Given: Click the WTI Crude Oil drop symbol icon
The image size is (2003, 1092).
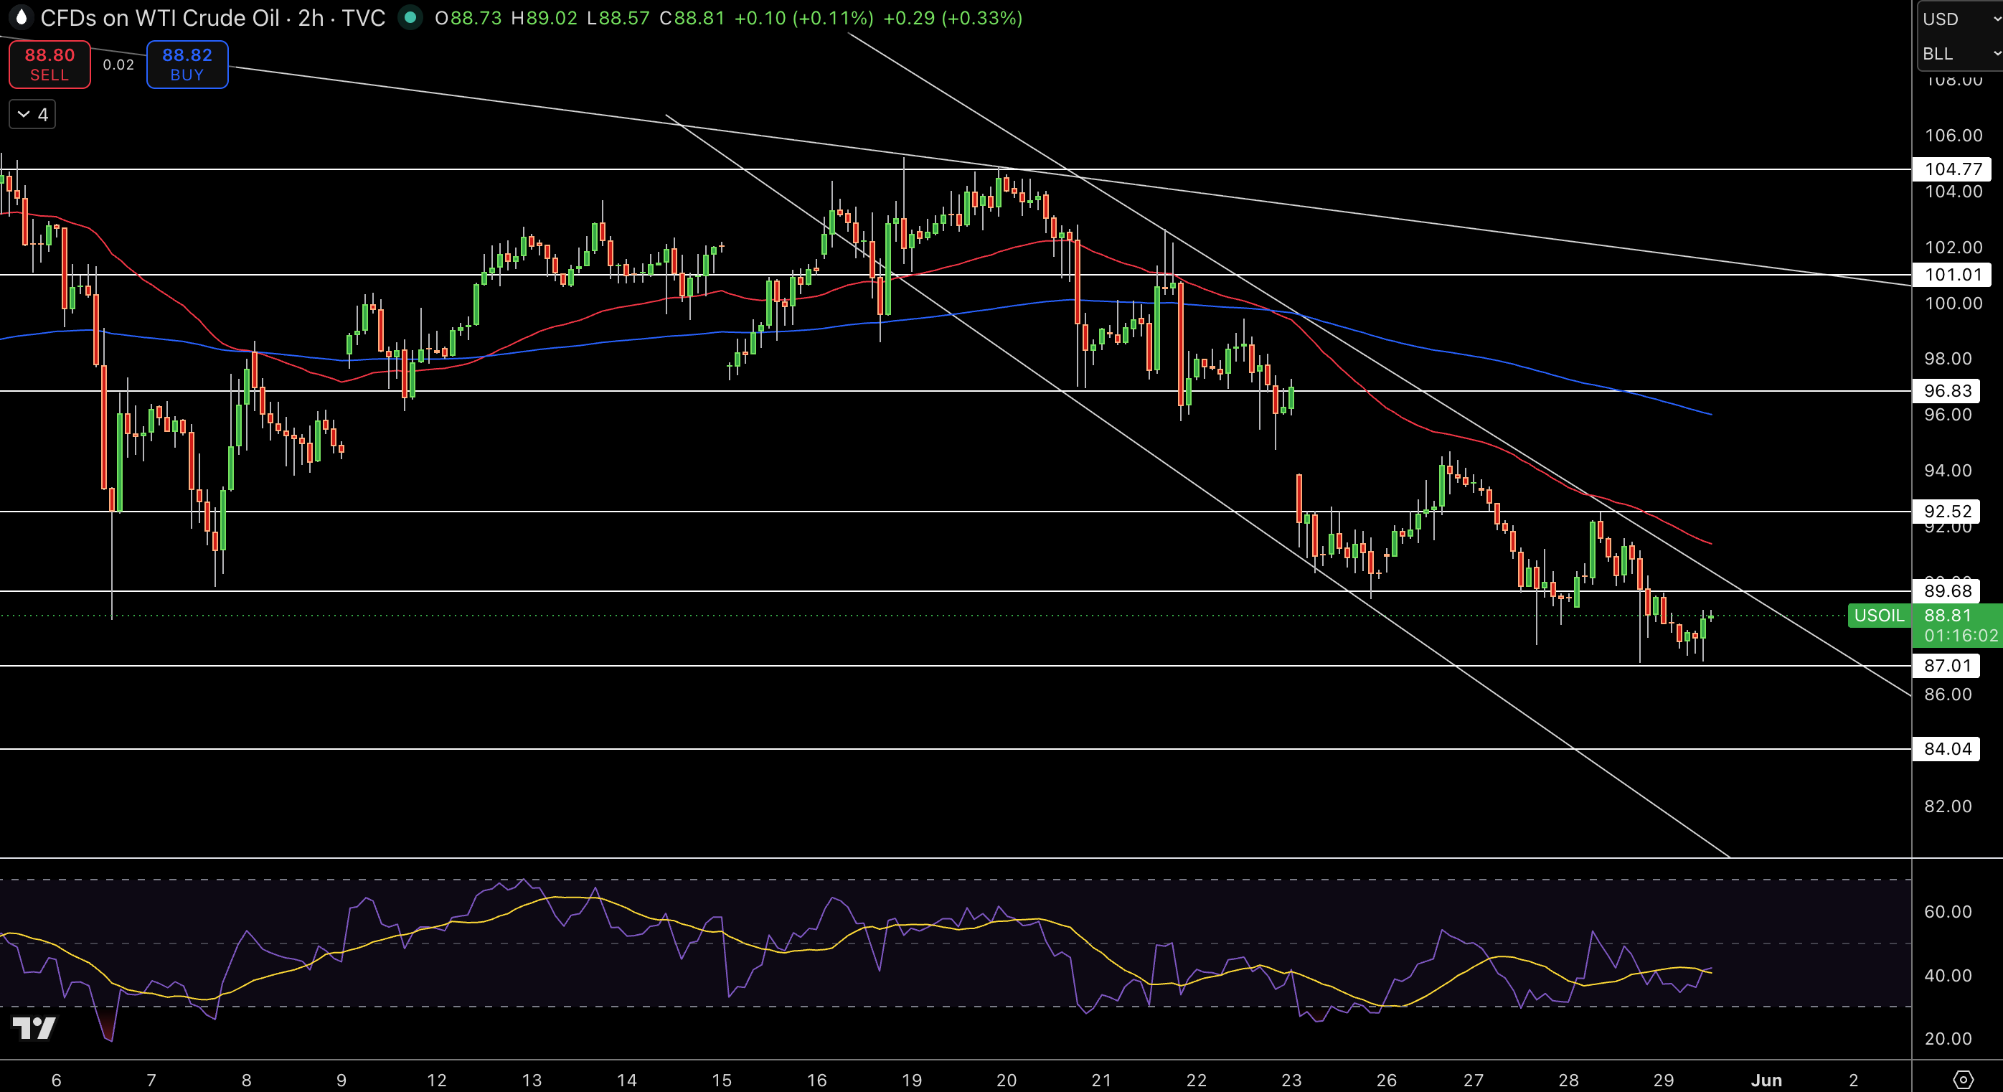Looking at the screenshot, I should [21, 18].
